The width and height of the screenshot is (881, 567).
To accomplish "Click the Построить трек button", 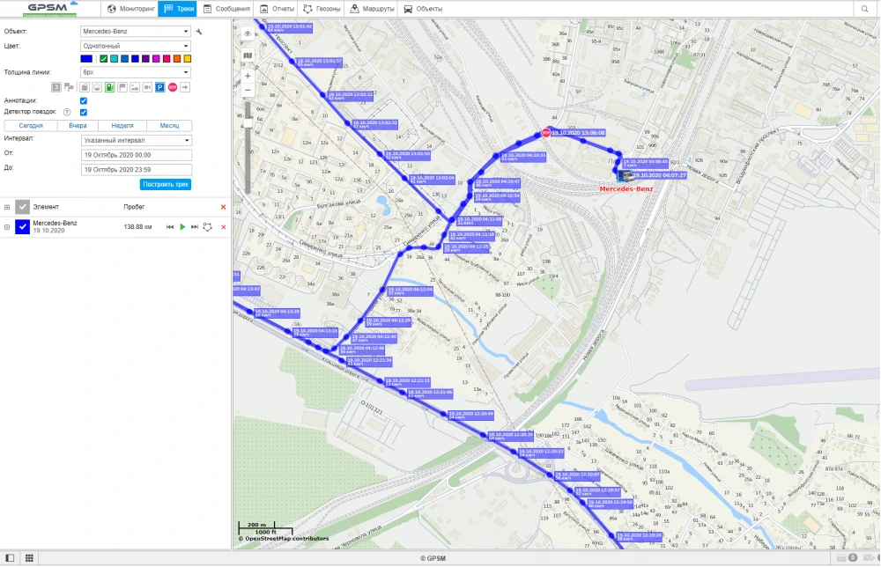I will pos(166,184).
